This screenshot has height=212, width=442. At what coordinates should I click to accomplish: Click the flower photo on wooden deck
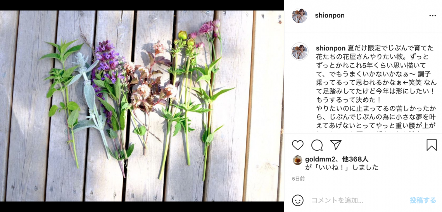coord(142,106)
